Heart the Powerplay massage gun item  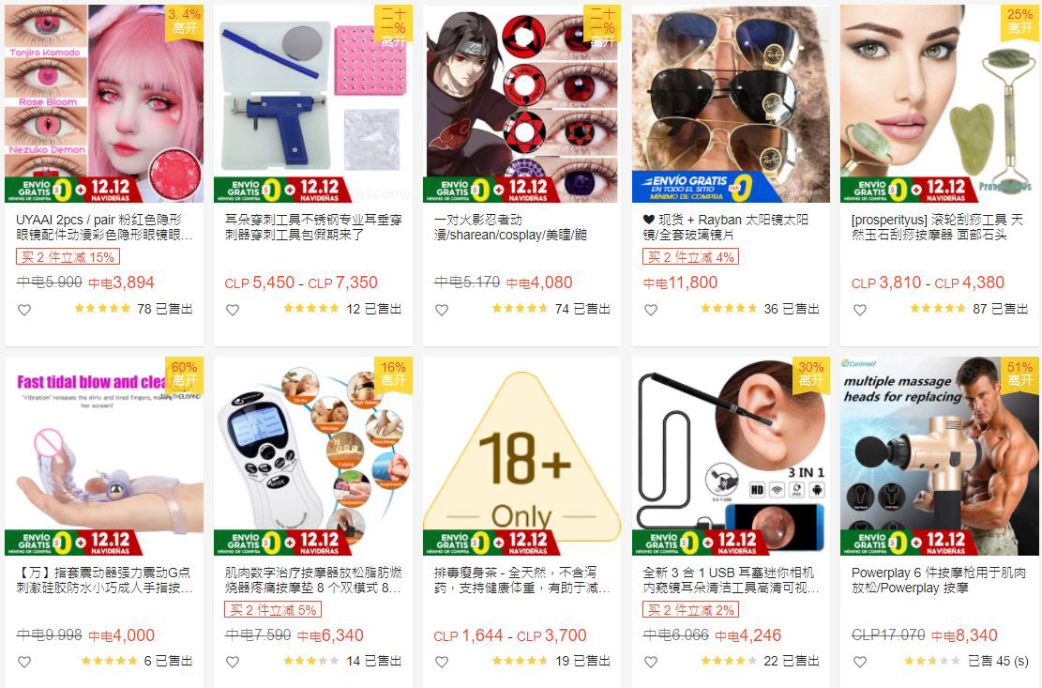pyautogui.click(x=860, y=662)
